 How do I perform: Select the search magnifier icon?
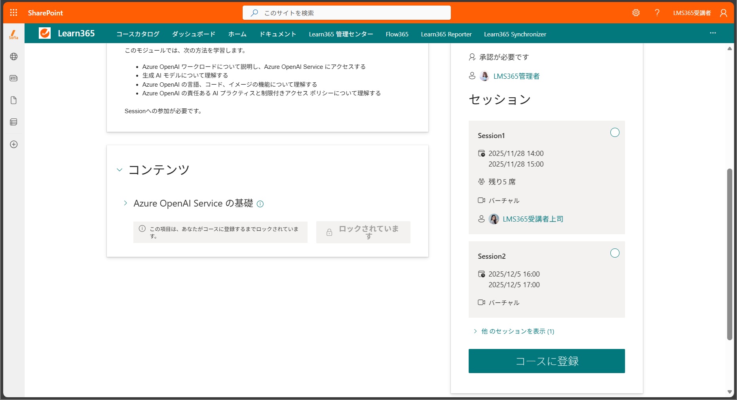click(x=255, y=13)
